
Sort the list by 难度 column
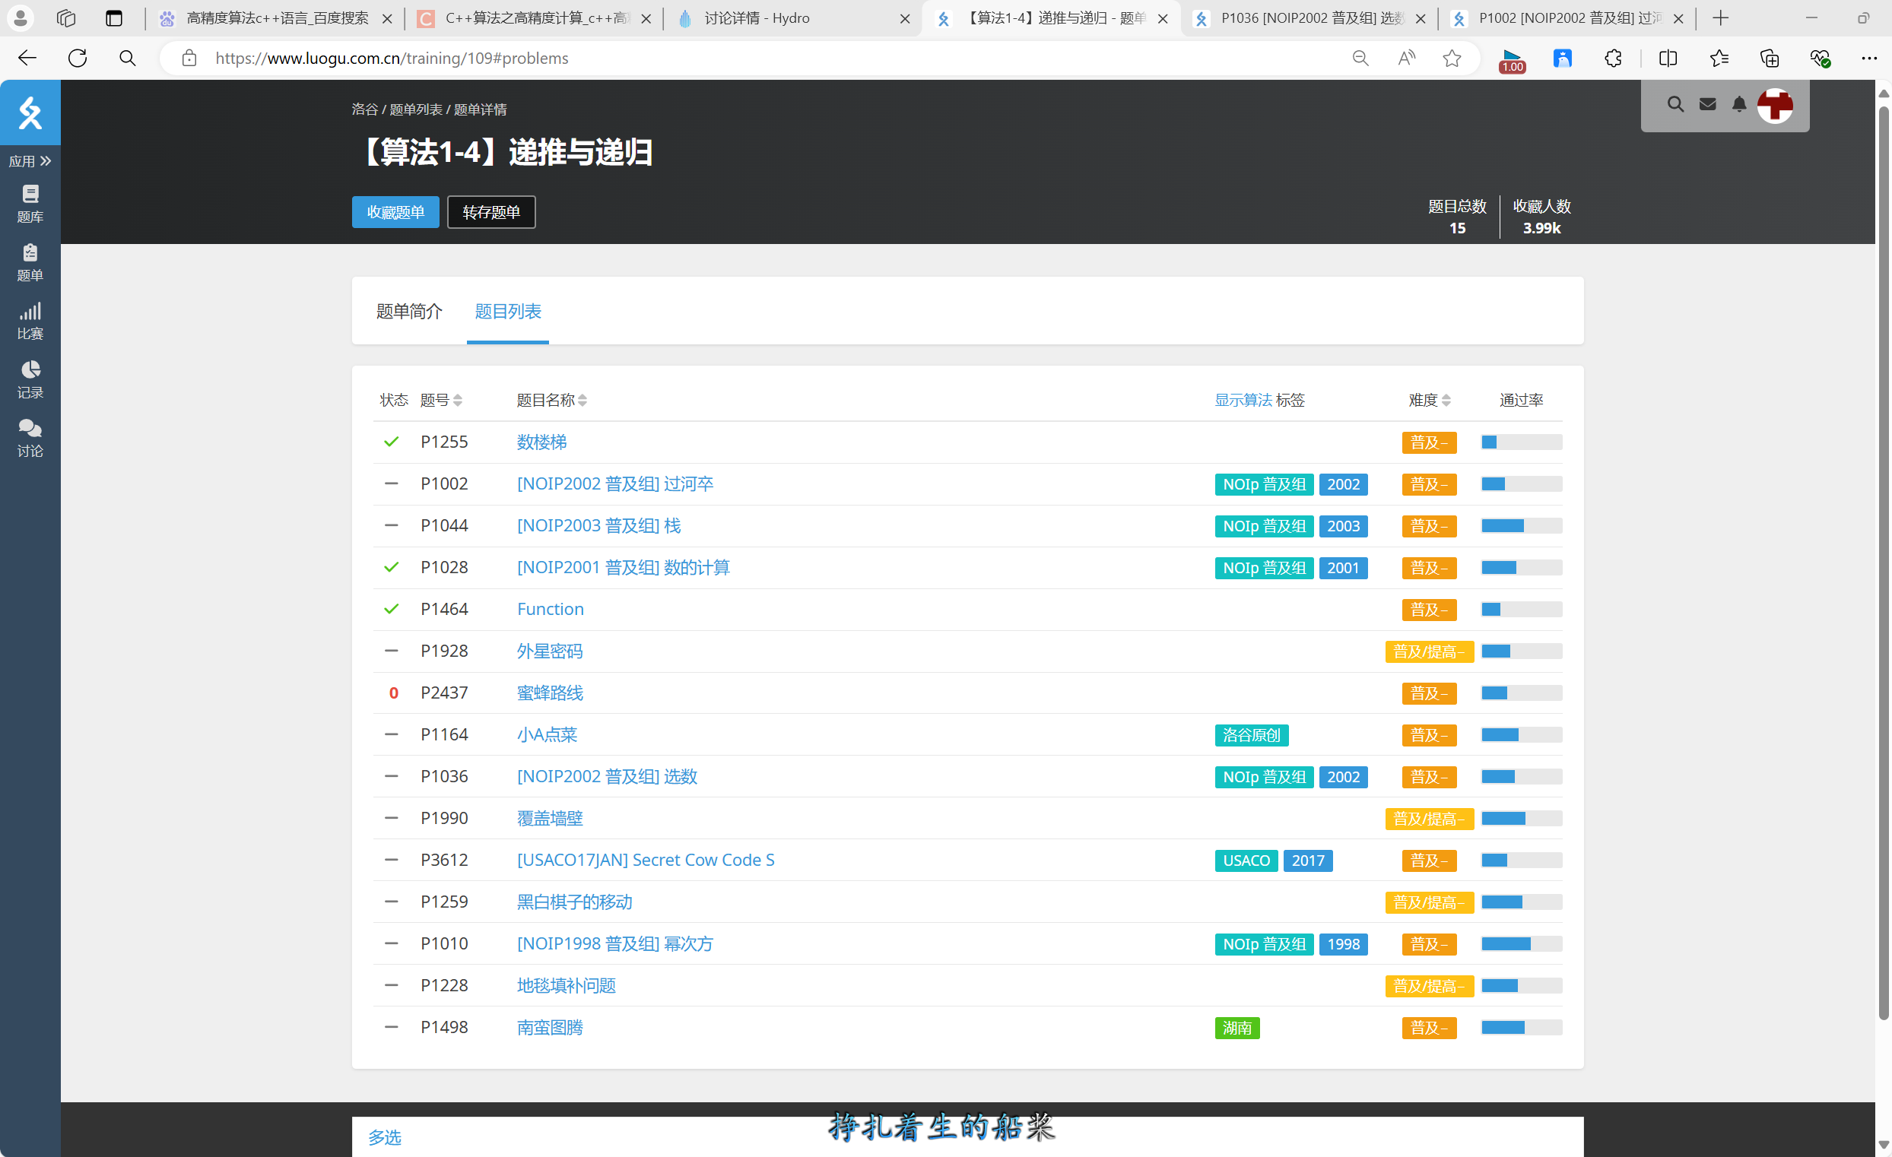point(1429,400)
